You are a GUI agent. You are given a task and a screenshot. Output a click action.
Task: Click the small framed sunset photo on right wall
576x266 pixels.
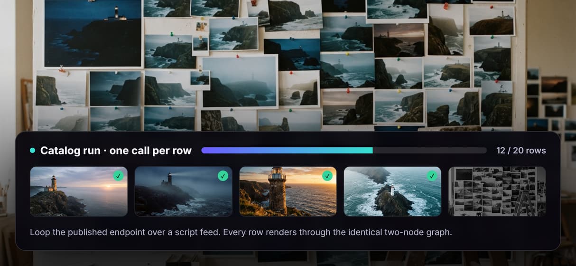click(x=554, y=85)
